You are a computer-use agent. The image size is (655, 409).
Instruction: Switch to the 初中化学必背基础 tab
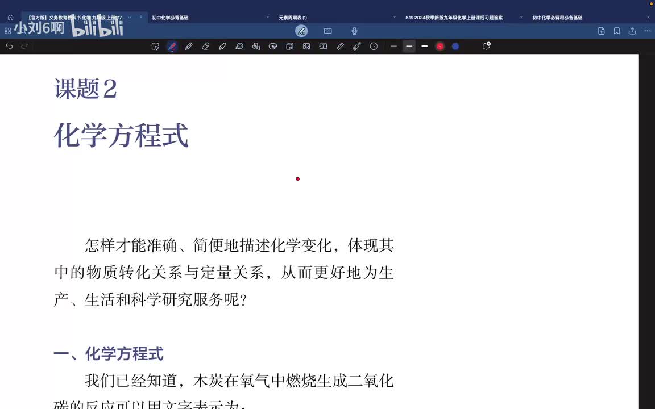point(170,18)
